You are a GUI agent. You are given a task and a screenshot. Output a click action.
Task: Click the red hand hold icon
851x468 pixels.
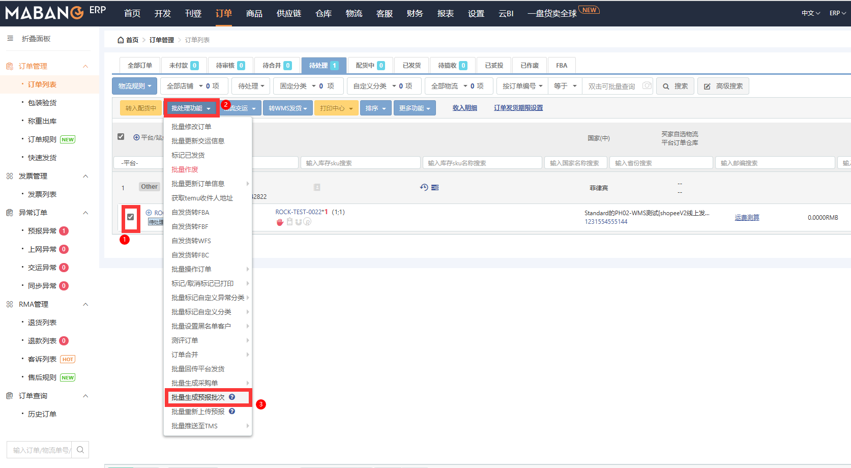click(x=280, y=222)
